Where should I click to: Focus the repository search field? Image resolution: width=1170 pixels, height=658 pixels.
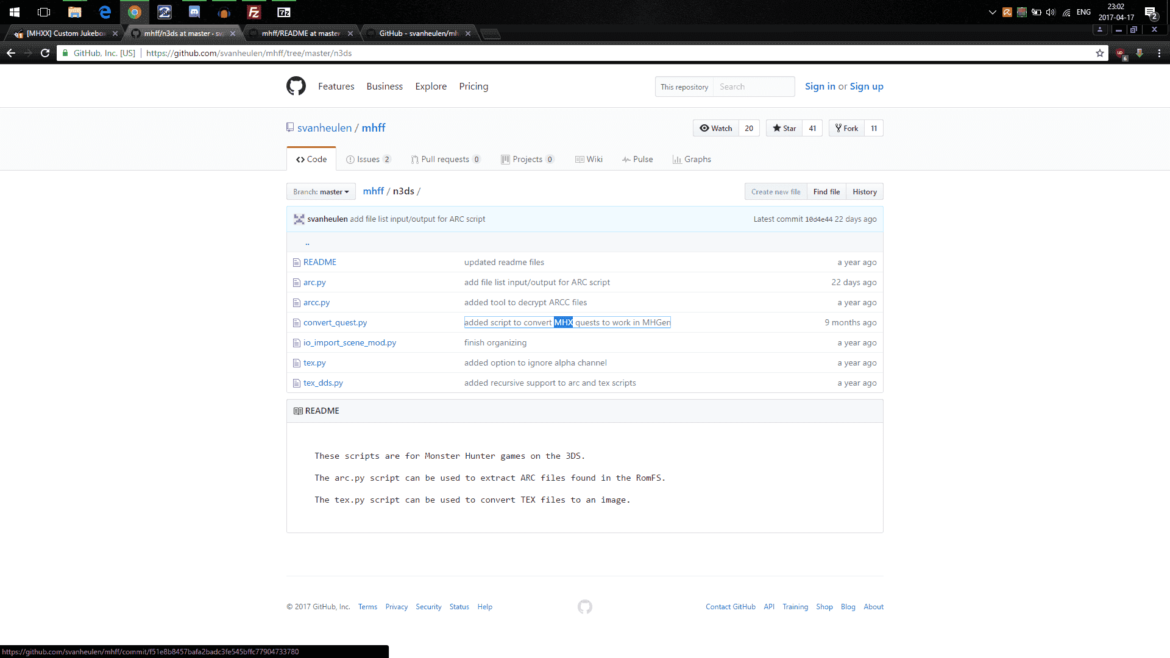tap(754, 87)
